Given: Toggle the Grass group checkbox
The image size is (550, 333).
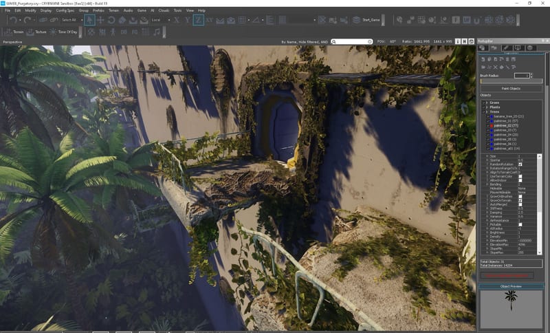Looking at the screenshot, I should coord(483,103).
